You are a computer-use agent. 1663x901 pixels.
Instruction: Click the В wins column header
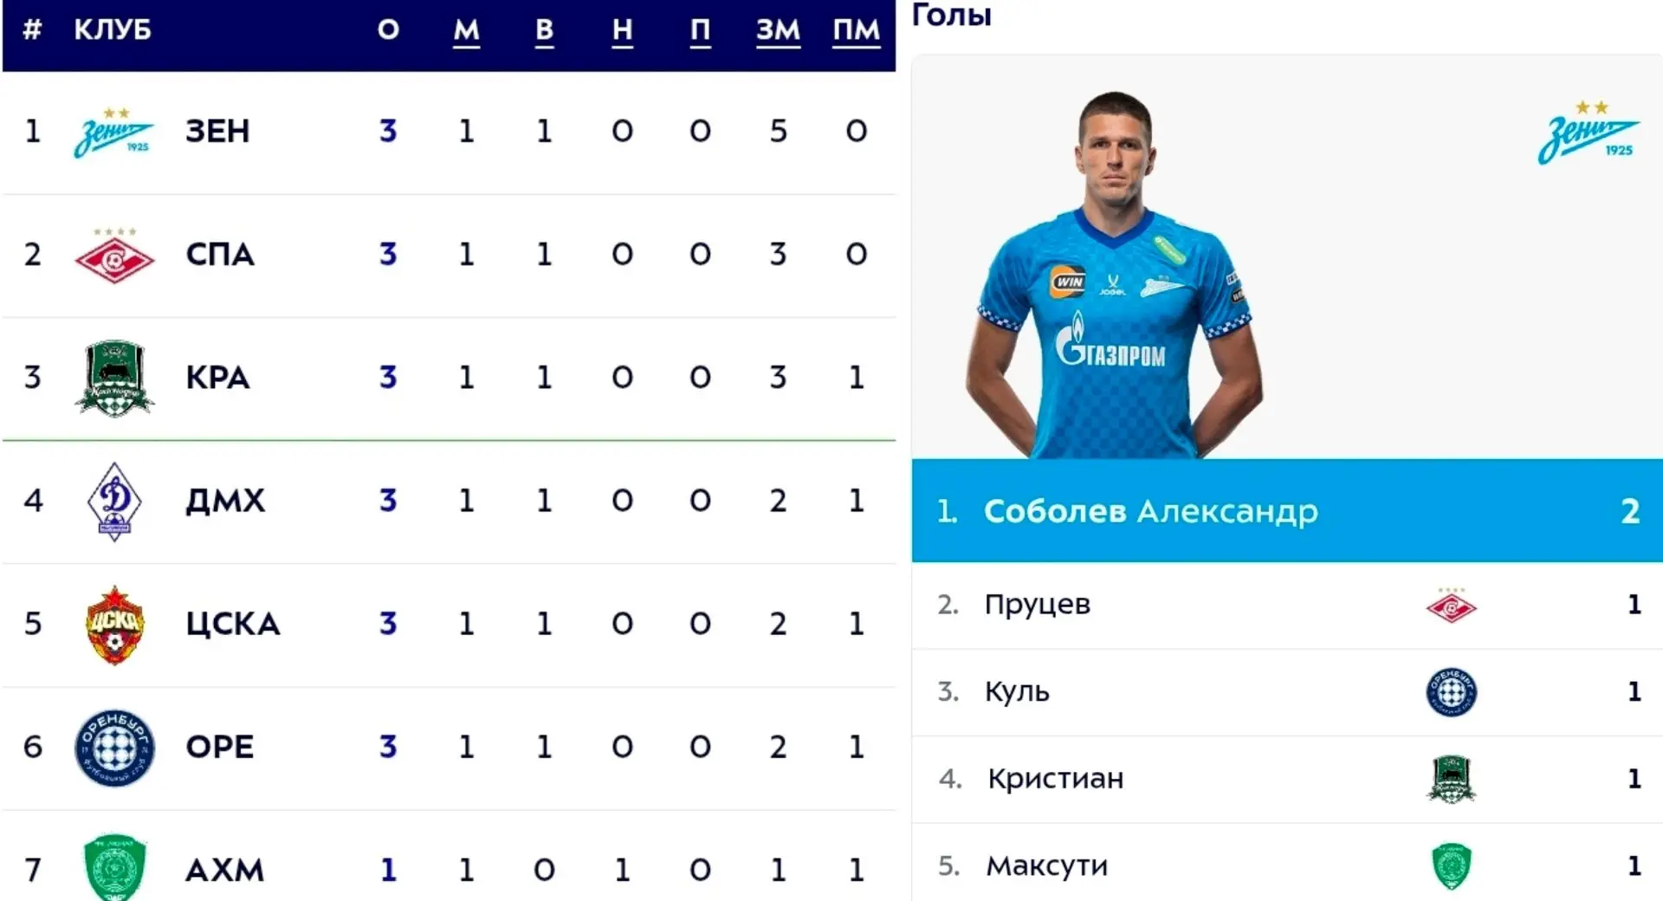click(544, 30)
